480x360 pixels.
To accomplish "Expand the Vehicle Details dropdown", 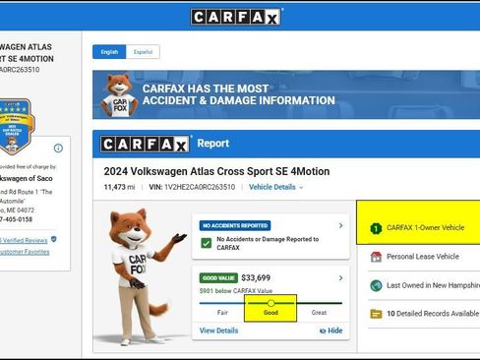I will (275, 187).
